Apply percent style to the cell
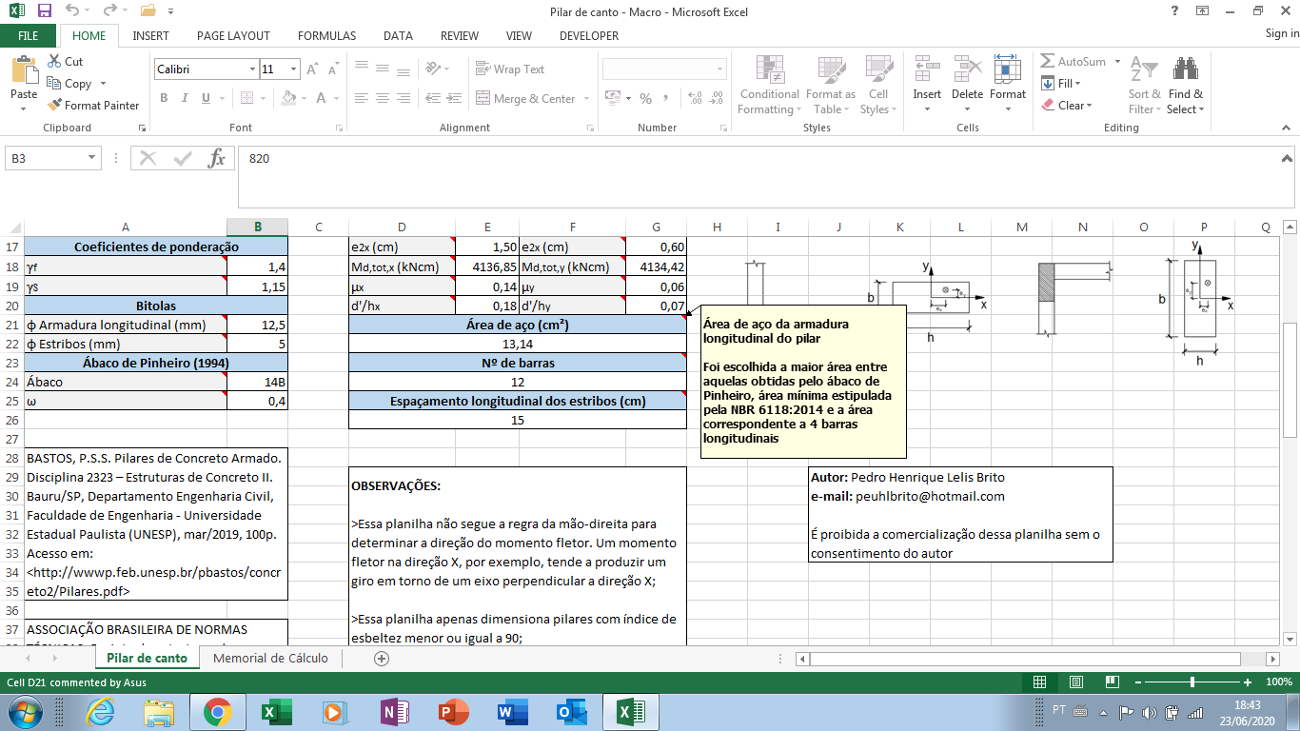1300x731 pixels. click(646, 98)
